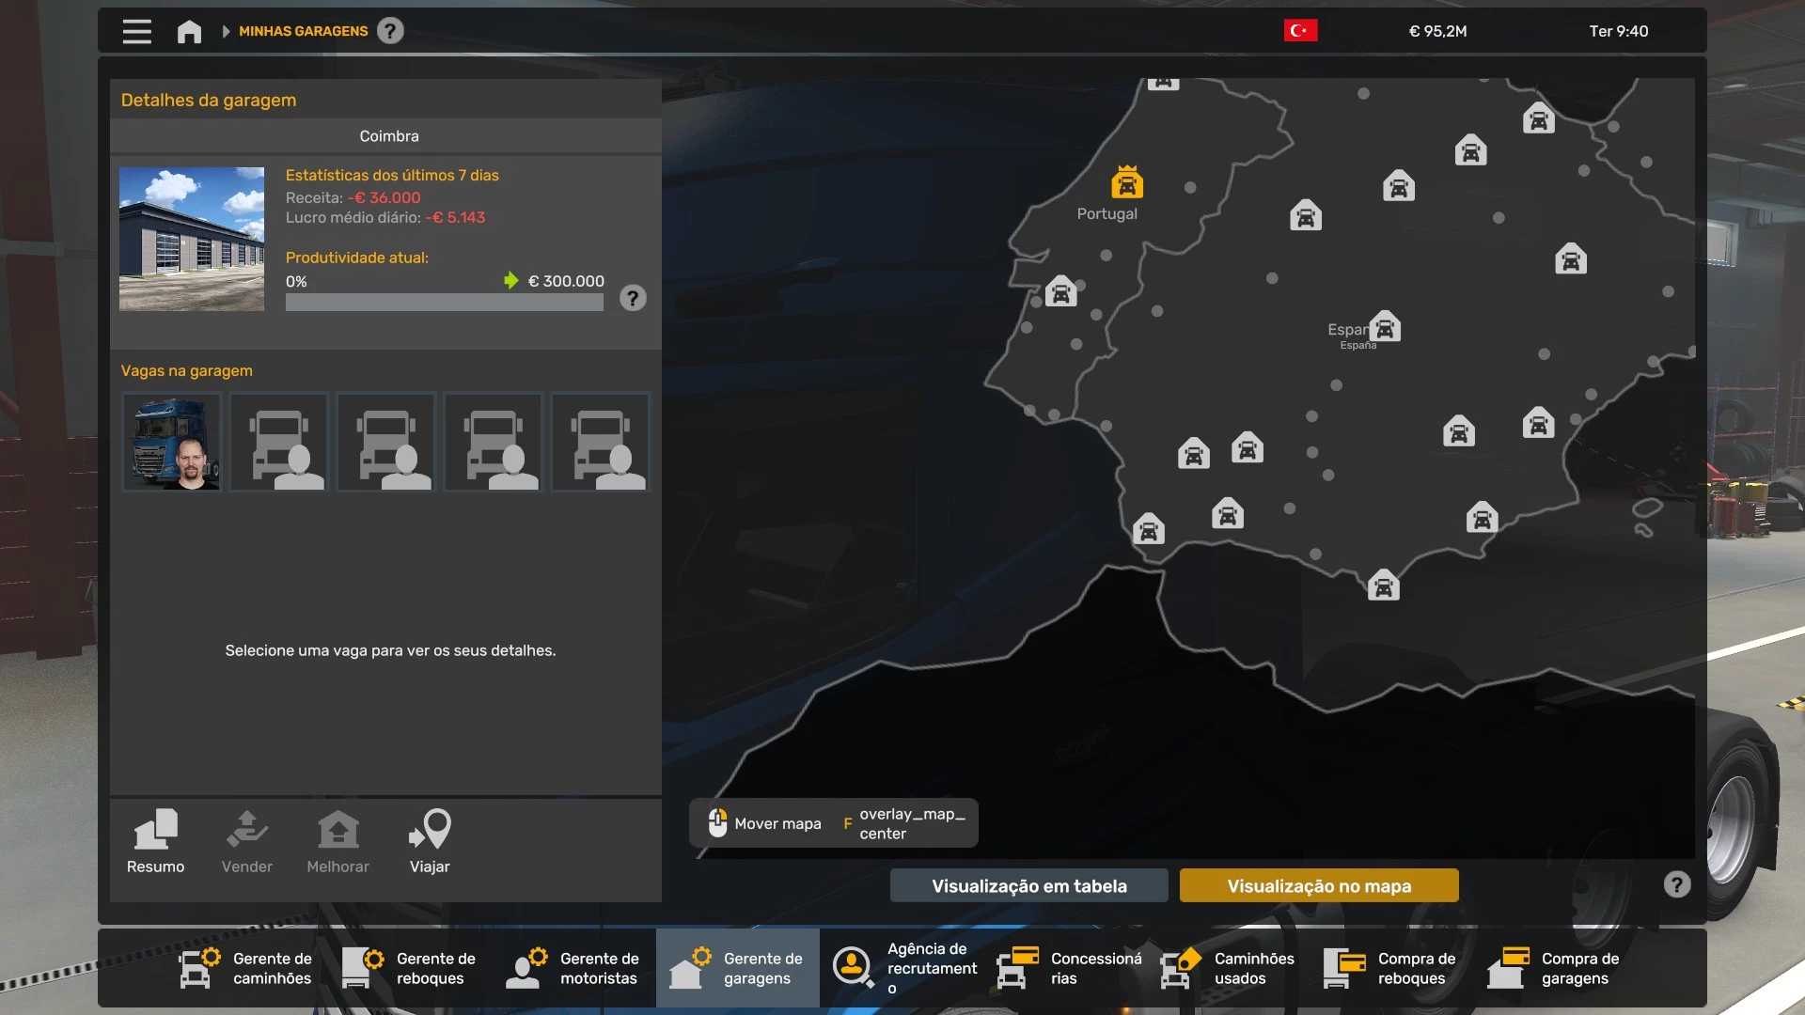Select highlighted Coimbra garage marker on map
Screen dimensions: 1805x1015
pyautogui.click(x=1126, y=182)
